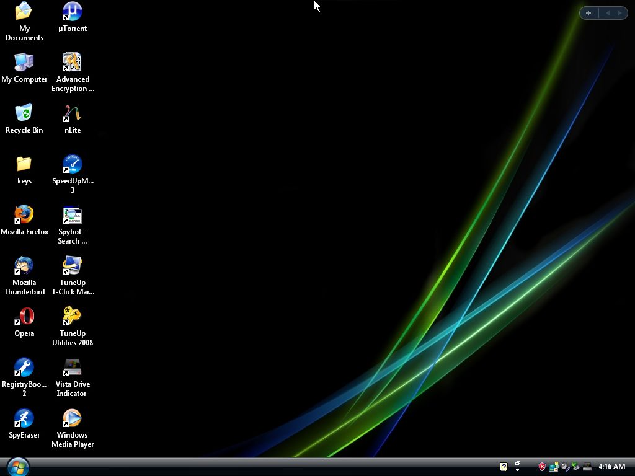635x476 pixels.
Task: Click the green arrow safely remove hardware icon
Action: point(575,467)
